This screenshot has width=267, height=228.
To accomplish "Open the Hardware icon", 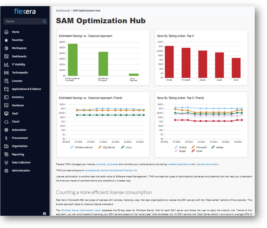I will (x=6, y=105).
